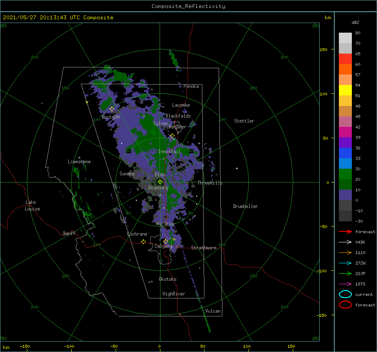The image size is (377, 352).
Task: Pick the magenta 18TS arrow icon
Action: tap(345, 284)
